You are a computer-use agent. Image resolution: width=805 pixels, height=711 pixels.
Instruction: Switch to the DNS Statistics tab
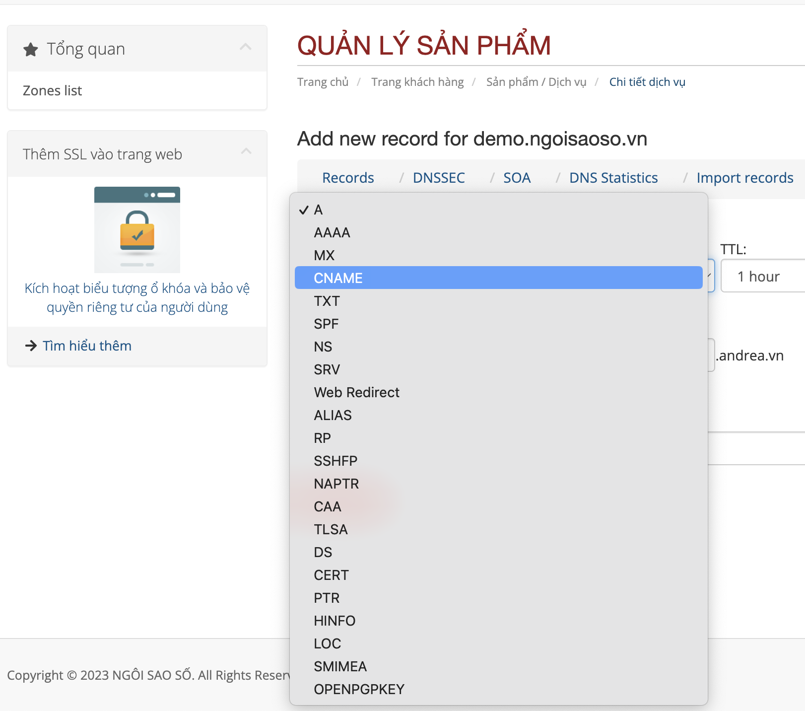(x=613, y=177)
